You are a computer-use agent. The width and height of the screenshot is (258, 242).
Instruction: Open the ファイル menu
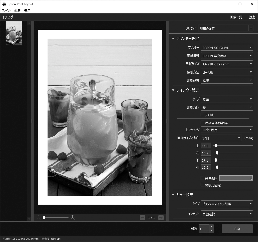pyautogui.click(x=6, y=11)
